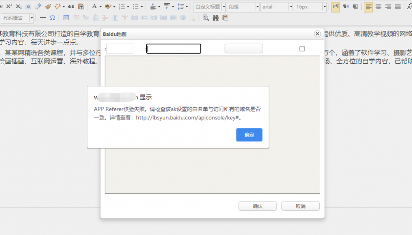Viewport: 412px width, 235px height.
Task: Apply superscript formatting
Action: pyautogui.click(x=9, y=6)
